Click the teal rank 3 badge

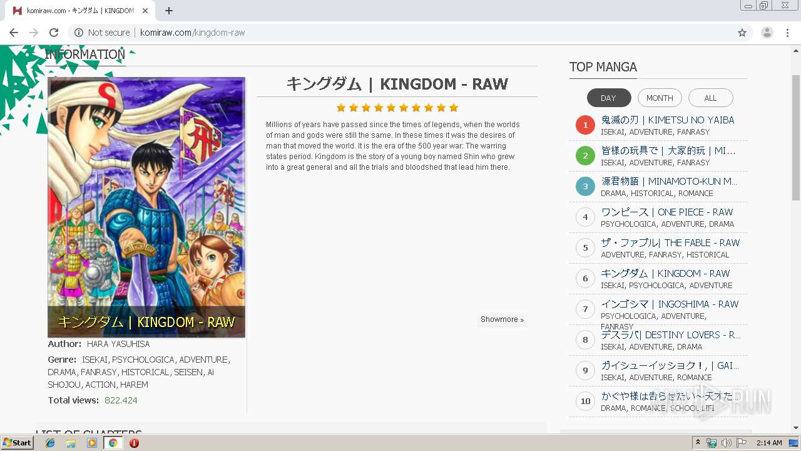(585, 187)
